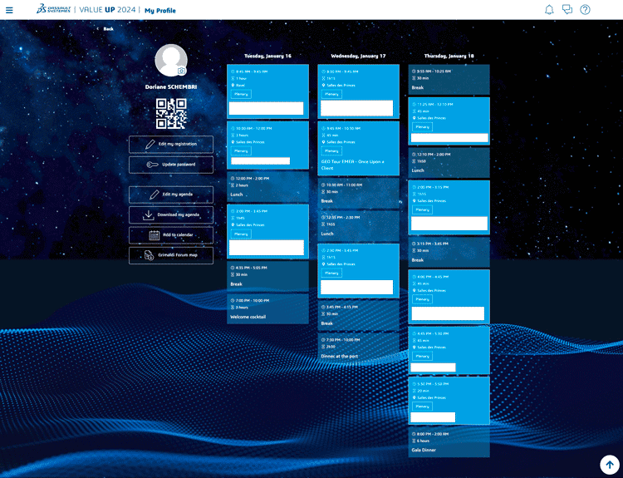
Task: Open the notifications bell
Action: [549, 10]
